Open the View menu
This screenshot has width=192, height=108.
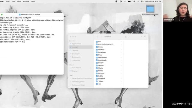click(x=19, y=1)
